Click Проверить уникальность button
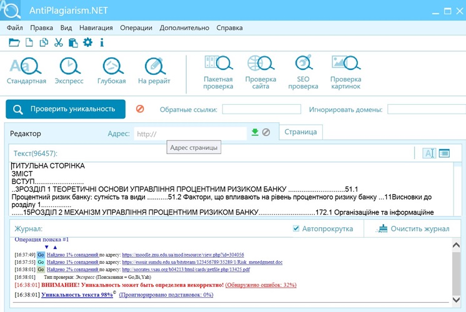 click(x=66, y=109)
